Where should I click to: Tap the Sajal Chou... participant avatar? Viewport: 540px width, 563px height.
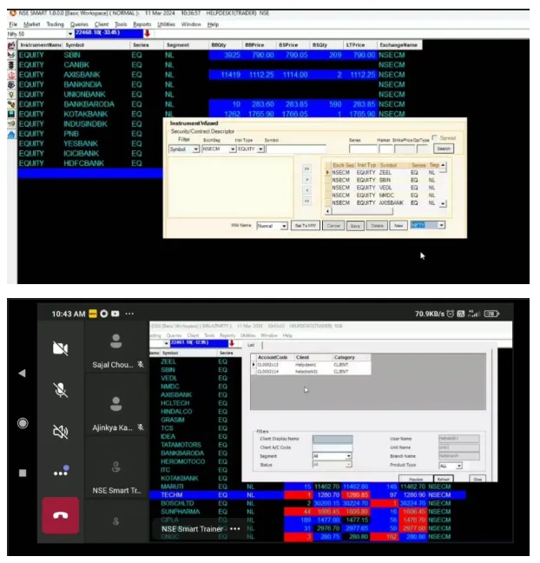pos(115,341)
